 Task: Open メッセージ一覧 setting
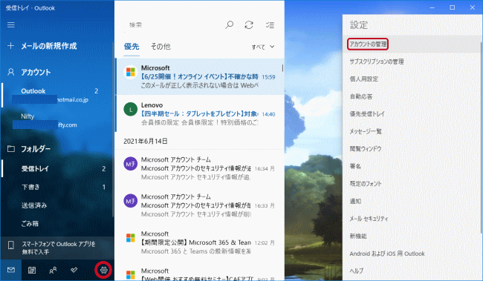pyautogui.click(x=412, y=131)
